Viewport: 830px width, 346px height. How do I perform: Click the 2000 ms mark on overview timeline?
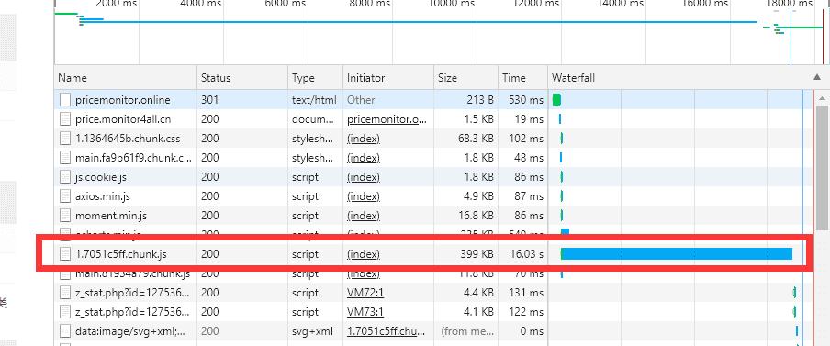[x=117, y=4]
